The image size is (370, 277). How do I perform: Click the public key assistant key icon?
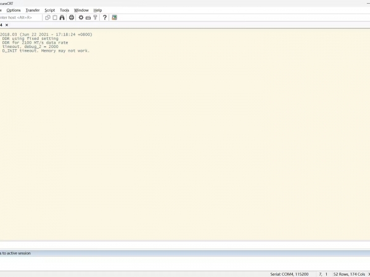coord(96,17)
